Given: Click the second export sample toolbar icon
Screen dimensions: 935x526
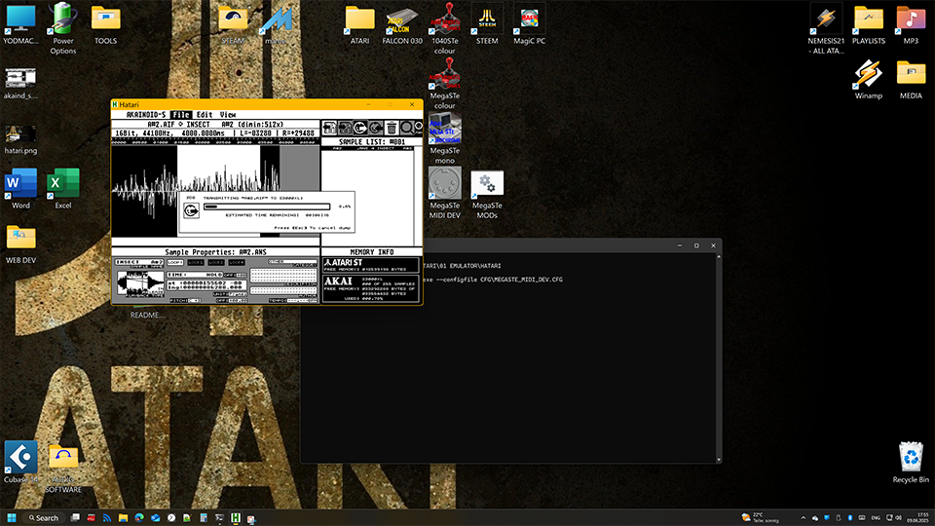Looking at the screenshot, I should point(345,128).
